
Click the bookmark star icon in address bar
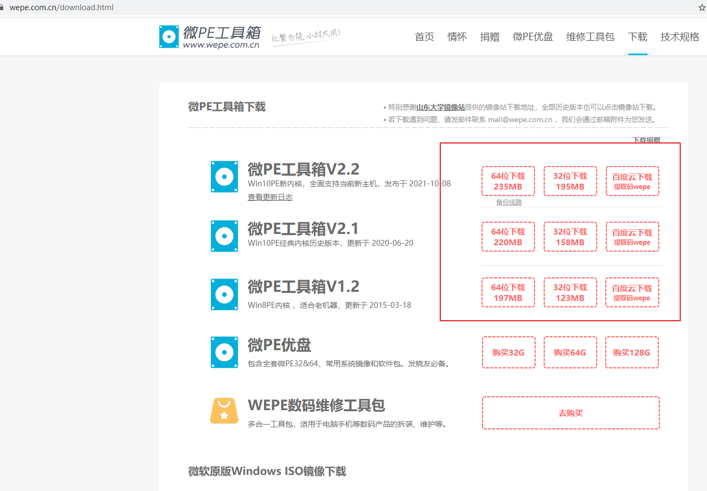click(x=702, y=7)
